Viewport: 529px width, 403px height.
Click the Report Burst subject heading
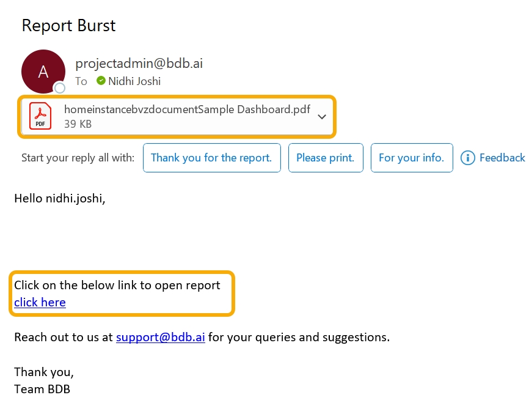(x=68, y=26)
